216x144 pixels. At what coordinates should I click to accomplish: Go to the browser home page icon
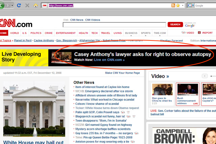[x=36, y=5]
